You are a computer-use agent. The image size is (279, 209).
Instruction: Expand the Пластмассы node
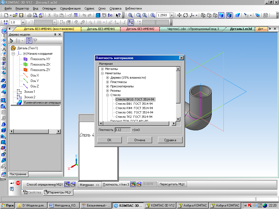(107, 82)
